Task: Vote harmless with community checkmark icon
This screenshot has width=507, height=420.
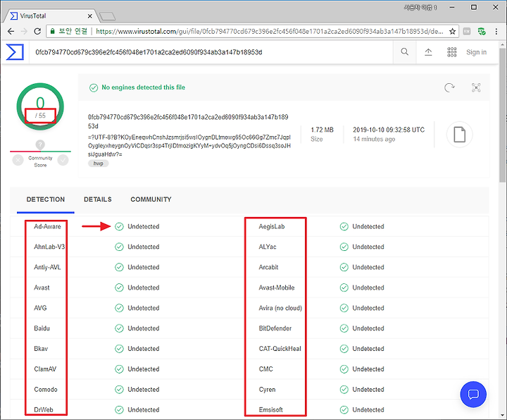Action: 63,160
